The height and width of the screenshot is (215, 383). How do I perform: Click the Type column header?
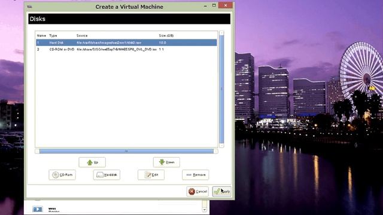coord(53,36)
